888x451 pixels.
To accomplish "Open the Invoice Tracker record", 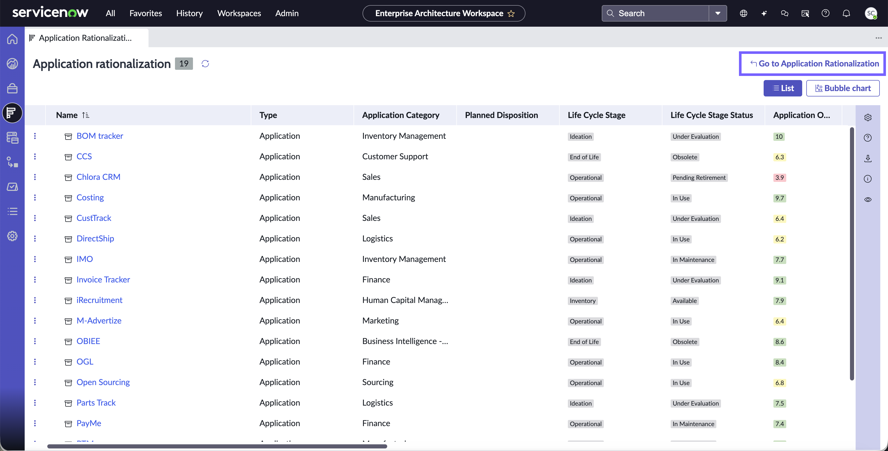I will point(103,280).
